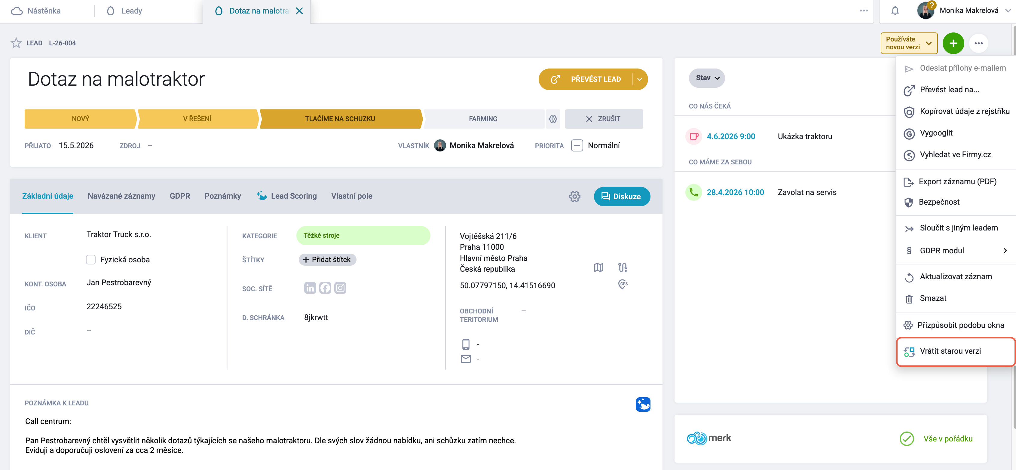The width and height of the screenshot is (1016, 470).
Task: Switch lead stage to Nový
Action: 81,119
